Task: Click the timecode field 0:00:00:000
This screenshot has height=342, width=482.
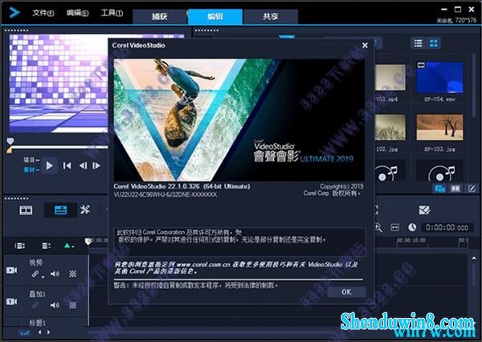Action: point(447,228)
